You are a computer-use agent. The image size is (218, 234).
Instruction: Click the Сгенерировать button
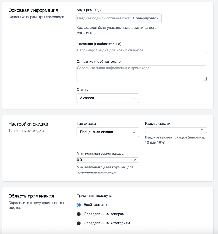[x=146, y=18]
